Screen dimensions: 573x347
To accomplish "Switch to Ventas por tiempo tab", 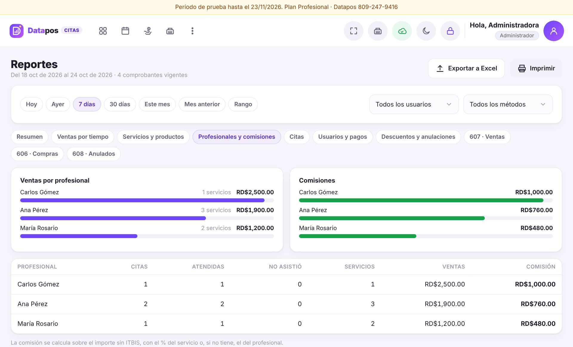I will pyautogui.click(x=83, y=137).
